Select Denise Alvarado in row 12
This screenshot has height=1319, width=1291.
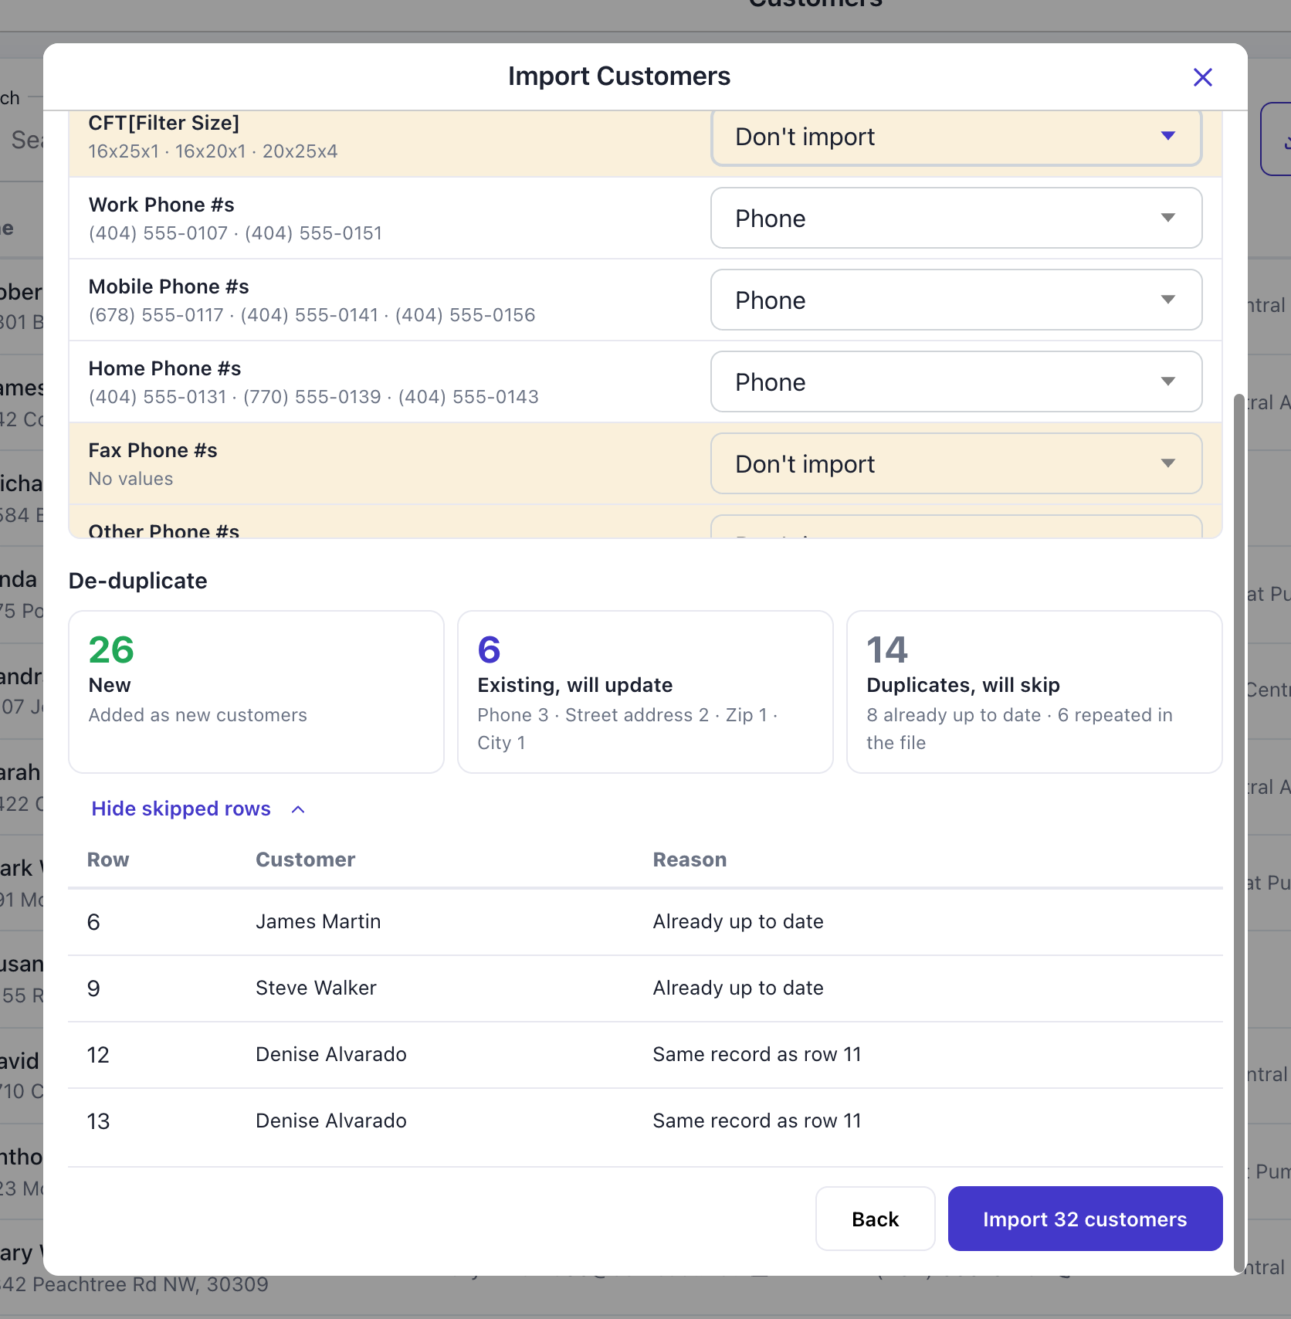(330, 1054)
